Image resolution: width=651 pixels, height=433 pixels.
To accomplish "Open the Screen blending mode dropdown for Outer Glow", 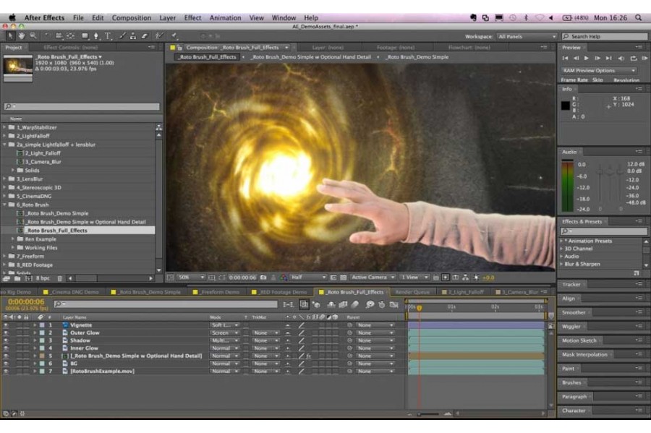I will 224,333.
